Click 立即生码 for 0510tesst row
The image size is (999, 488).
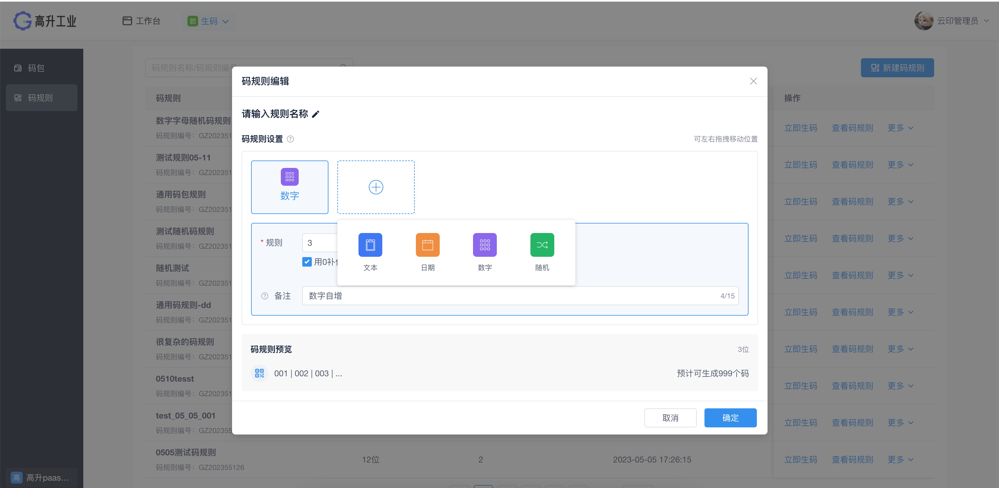[x=801, y=386]
